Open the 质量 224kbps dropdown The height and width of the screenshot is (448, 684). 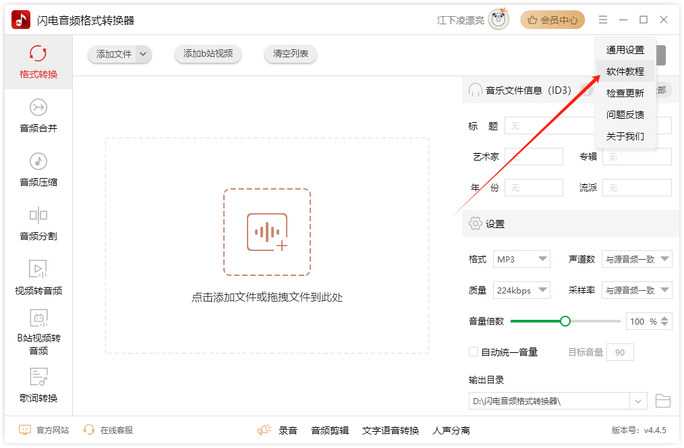pos(521,290)
